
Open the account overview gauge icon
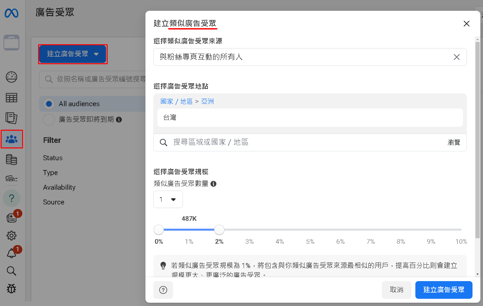(11, 77)
